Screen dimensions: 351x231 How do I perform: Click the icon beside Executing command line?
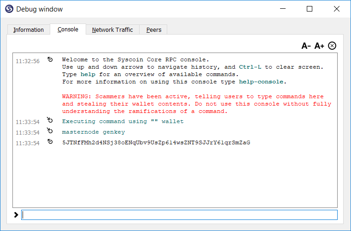click(50, 120)
